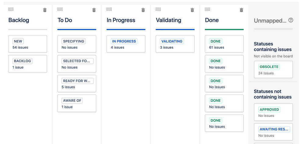Click the trash icon on the Validating column
The image size is (304, 144).
pyautogui.click(x=192, y=10)
